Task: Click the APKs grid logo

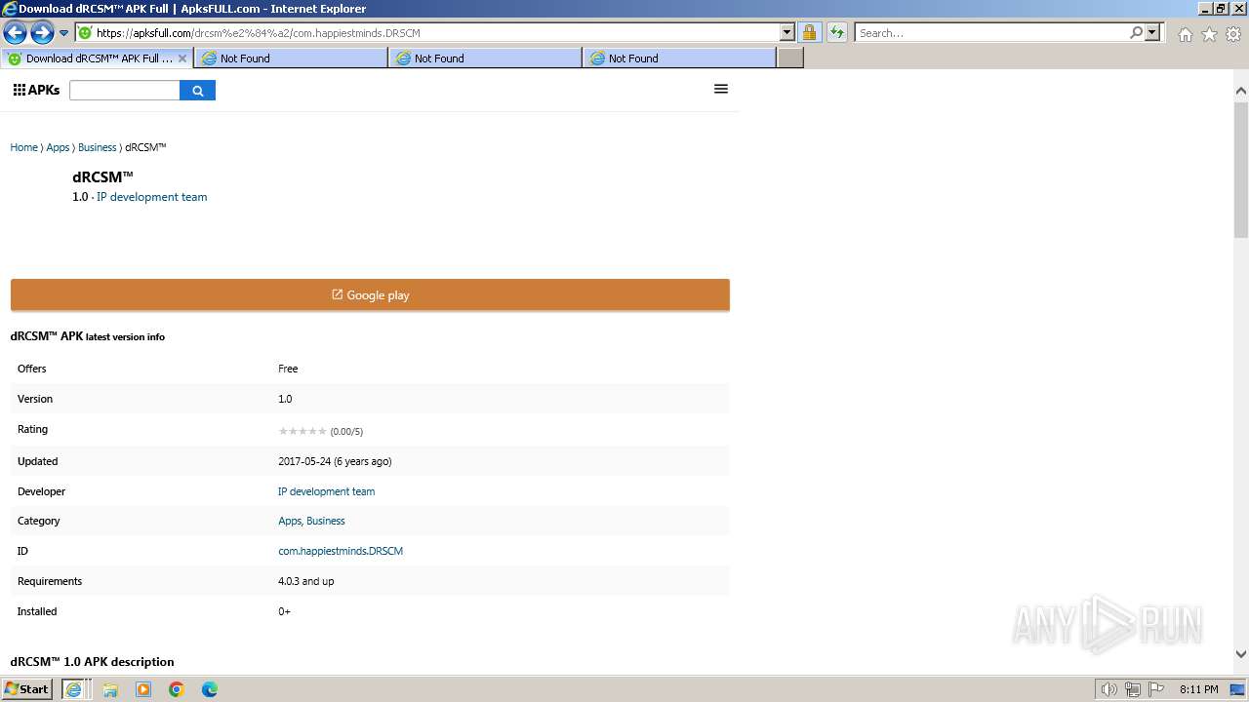Action: [36, 90]
